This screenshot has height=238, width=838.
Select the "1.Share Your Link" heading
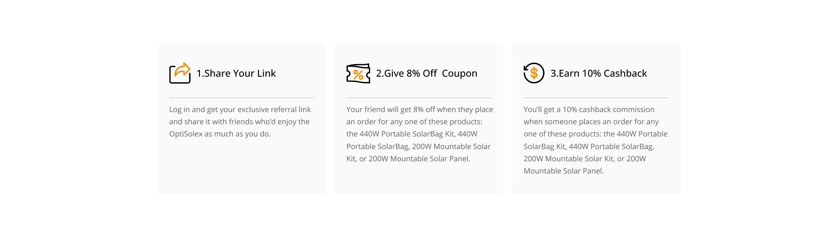236,73
